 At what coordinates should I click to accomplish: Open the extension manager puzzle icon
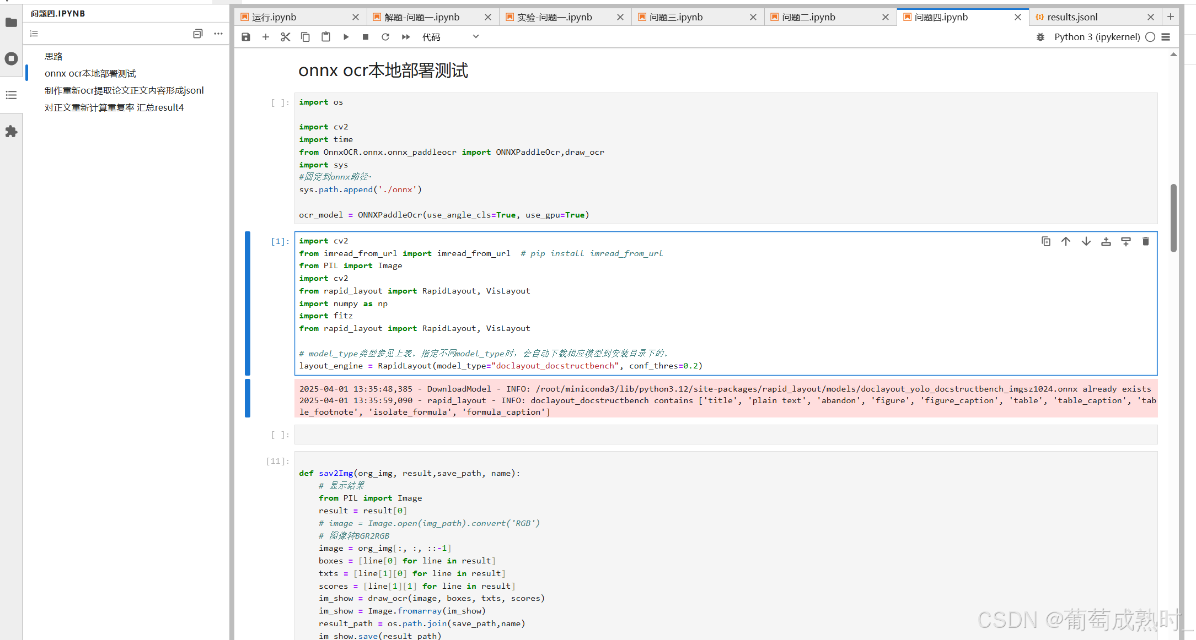click(x=11, y=132)
